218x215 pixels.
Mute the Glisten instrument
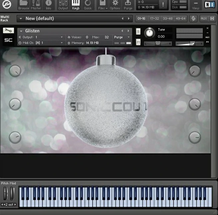138,42
